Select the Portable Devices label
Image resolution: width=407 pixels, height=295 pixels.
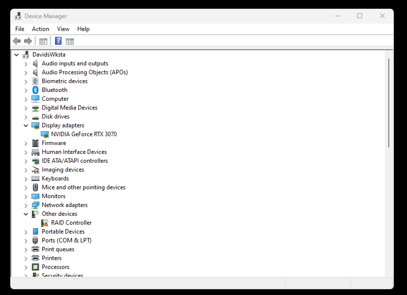(x=63, y=232)
